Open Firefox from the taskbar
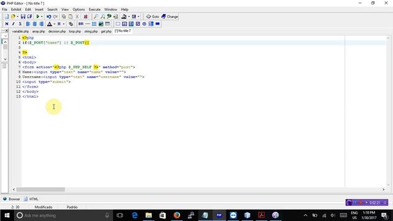This screenshot has width=393, height=221. pos(177,215)
